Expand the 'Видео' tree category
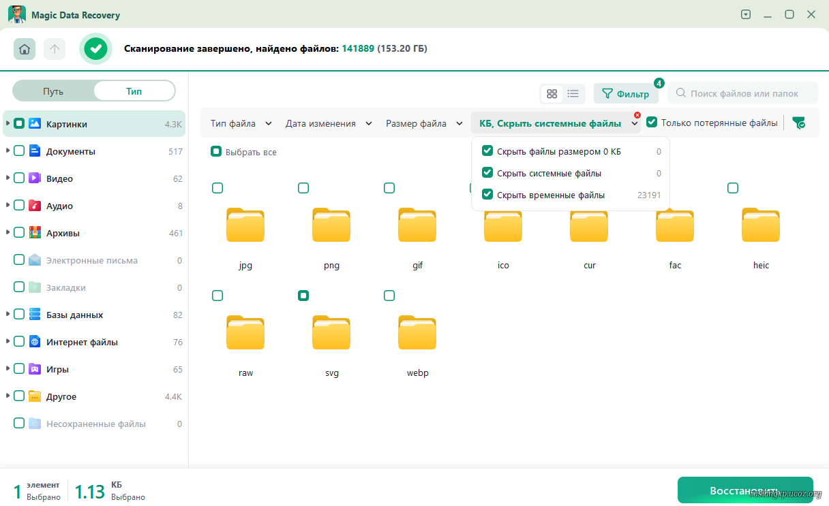829x506 pixels. tap(7, 178)
